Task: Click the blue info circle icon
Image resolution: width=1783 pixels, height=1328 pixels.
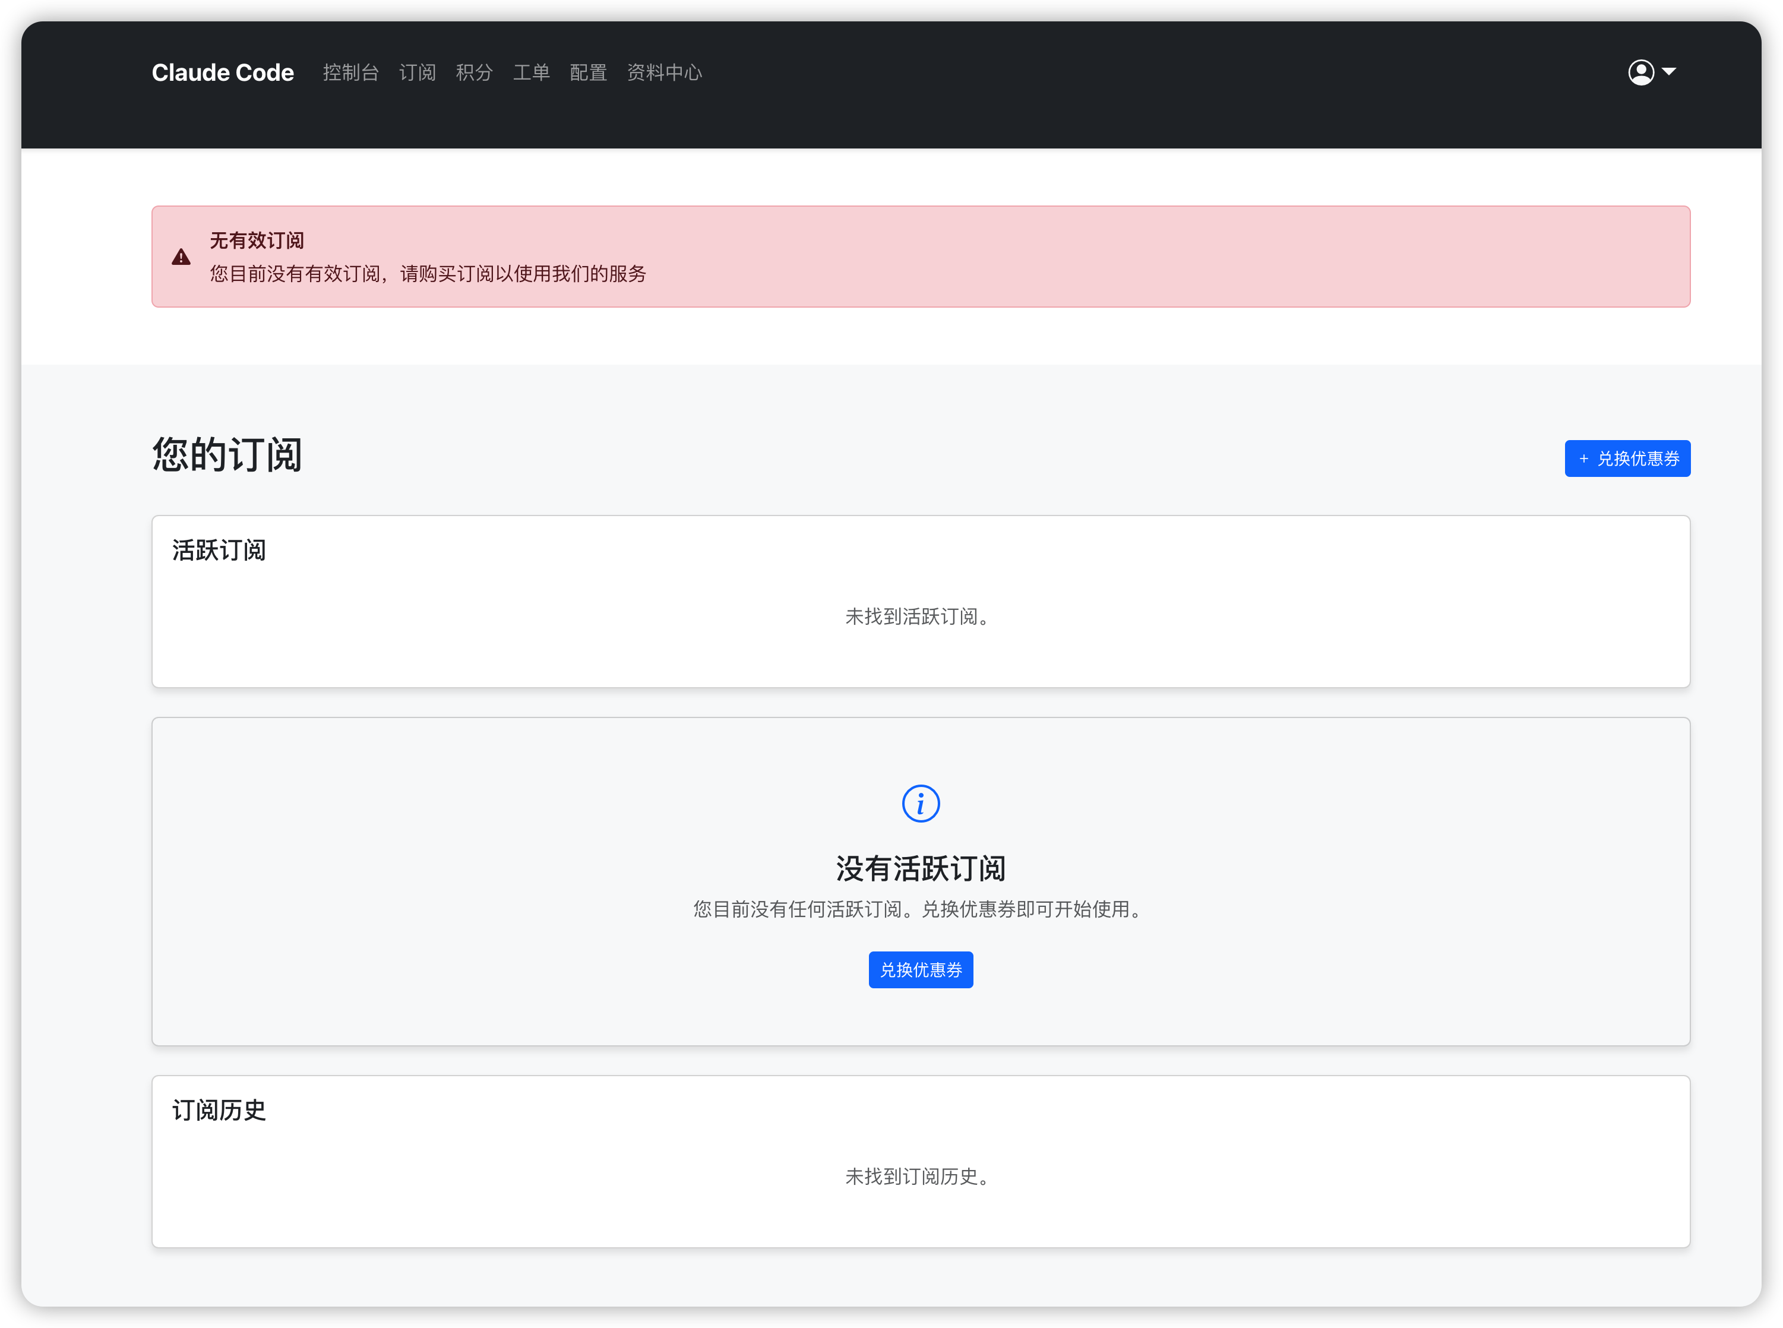Action: [921, 803]
